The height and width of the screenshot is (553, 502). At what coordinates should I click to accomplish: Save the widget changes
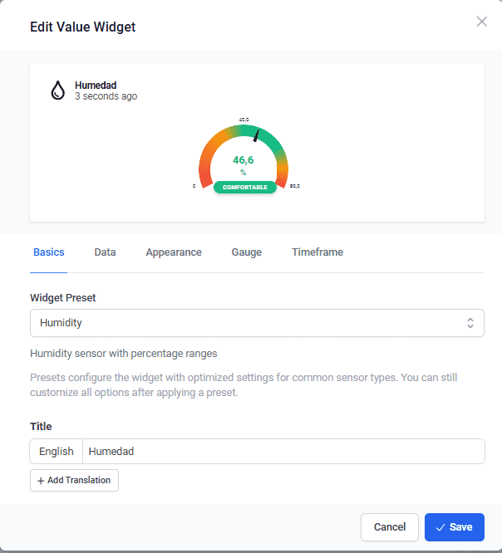[x=454, y=527]
